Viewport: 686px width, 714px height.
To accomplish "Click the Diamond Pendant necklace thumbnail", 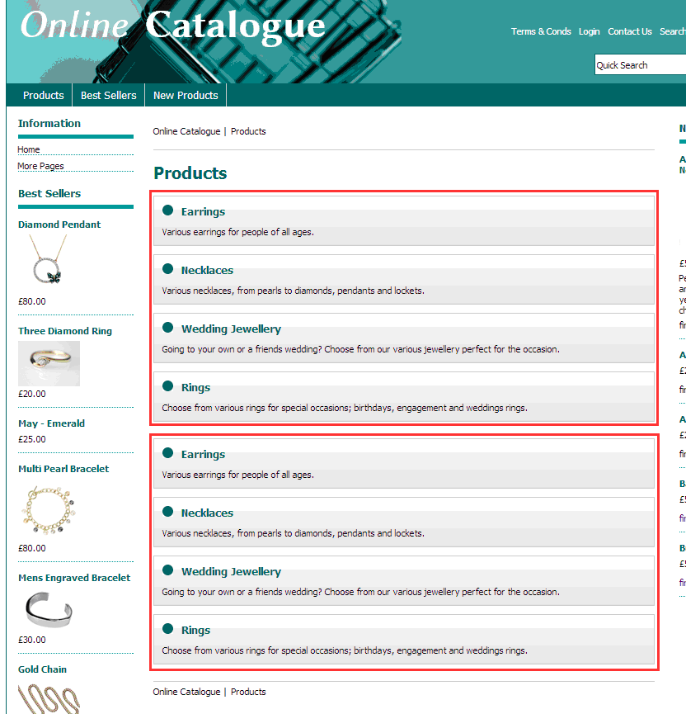I will click(x=48, y=260).
